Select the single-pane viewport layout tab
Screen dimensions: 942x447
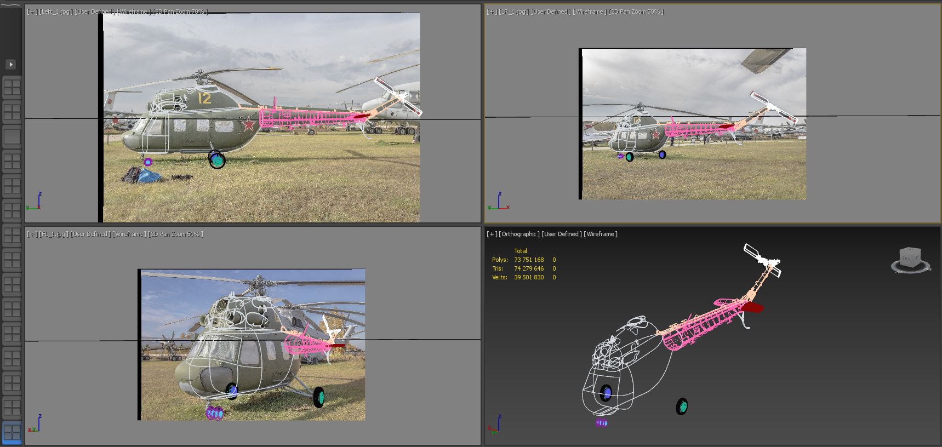pos(12,136)
